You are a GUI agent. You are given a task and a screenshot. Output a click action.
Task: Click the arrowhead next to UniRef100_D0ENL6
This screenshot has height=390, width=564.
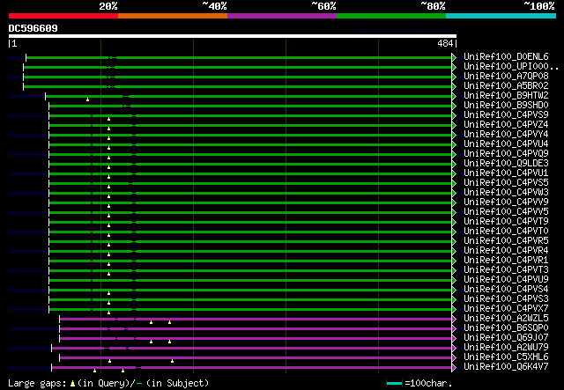pos(455,57)
